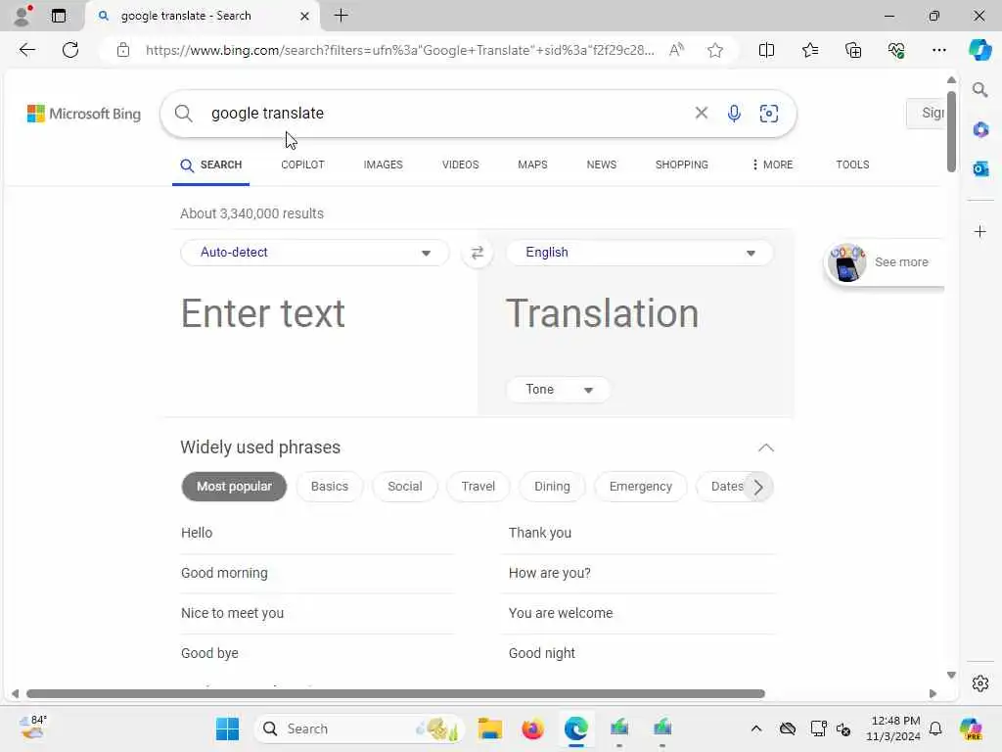The image size is (1002, 752).
Task: Refresh the Bing page
Action: coord(70,50)
